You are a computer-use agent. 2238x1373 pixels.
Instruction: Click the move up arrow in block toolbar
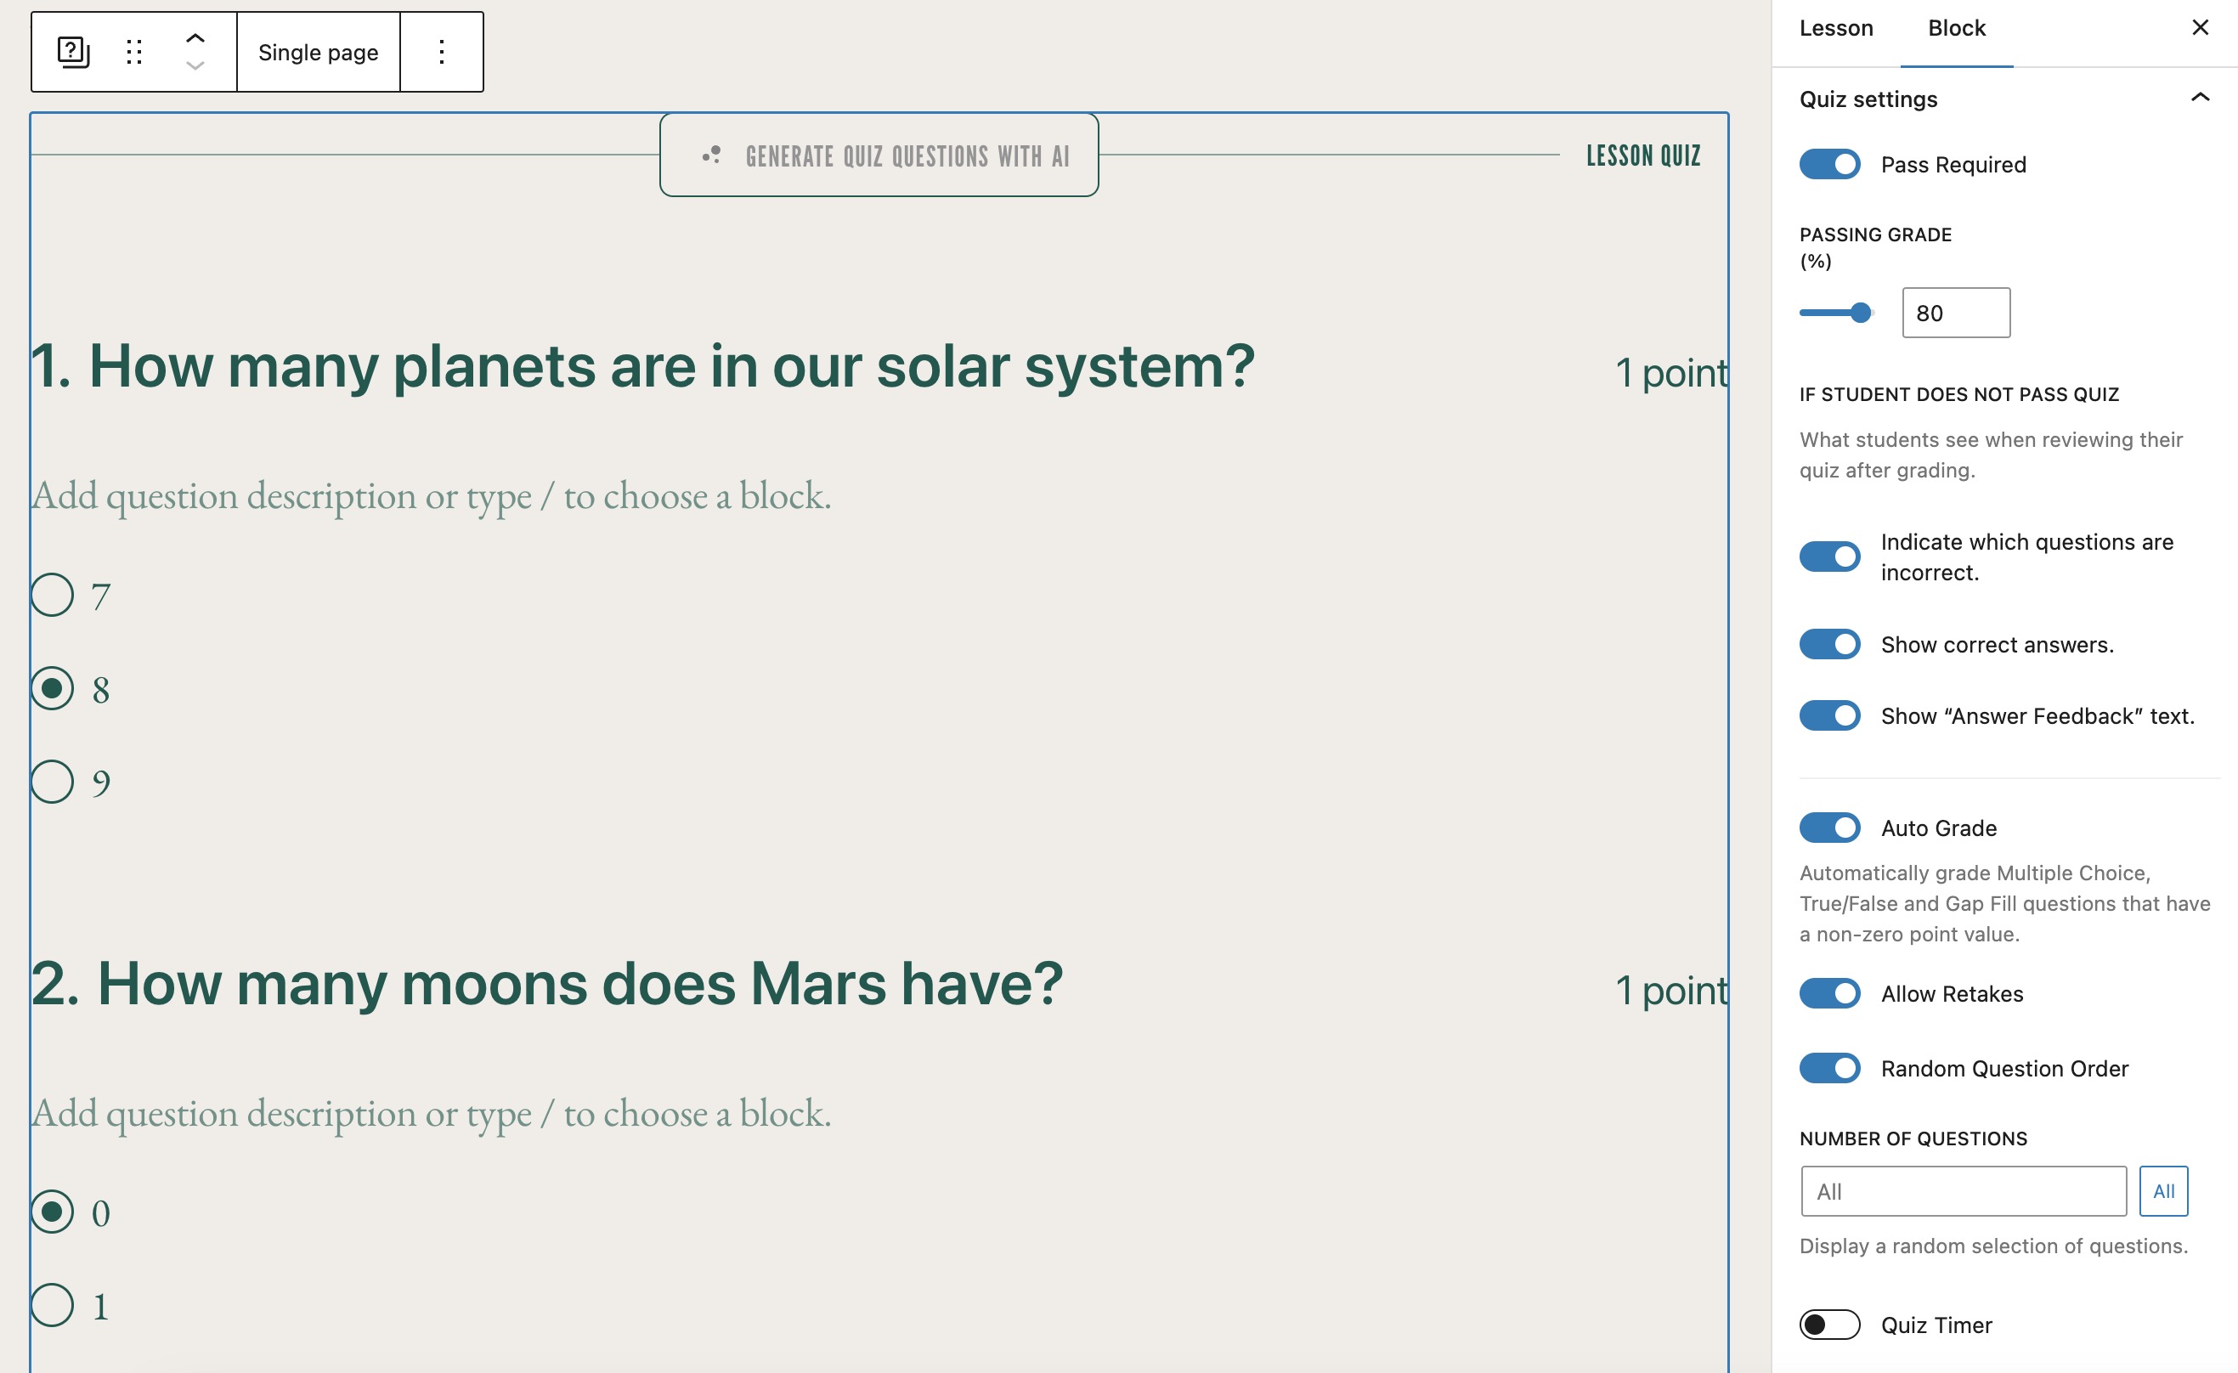pos(195,37)
